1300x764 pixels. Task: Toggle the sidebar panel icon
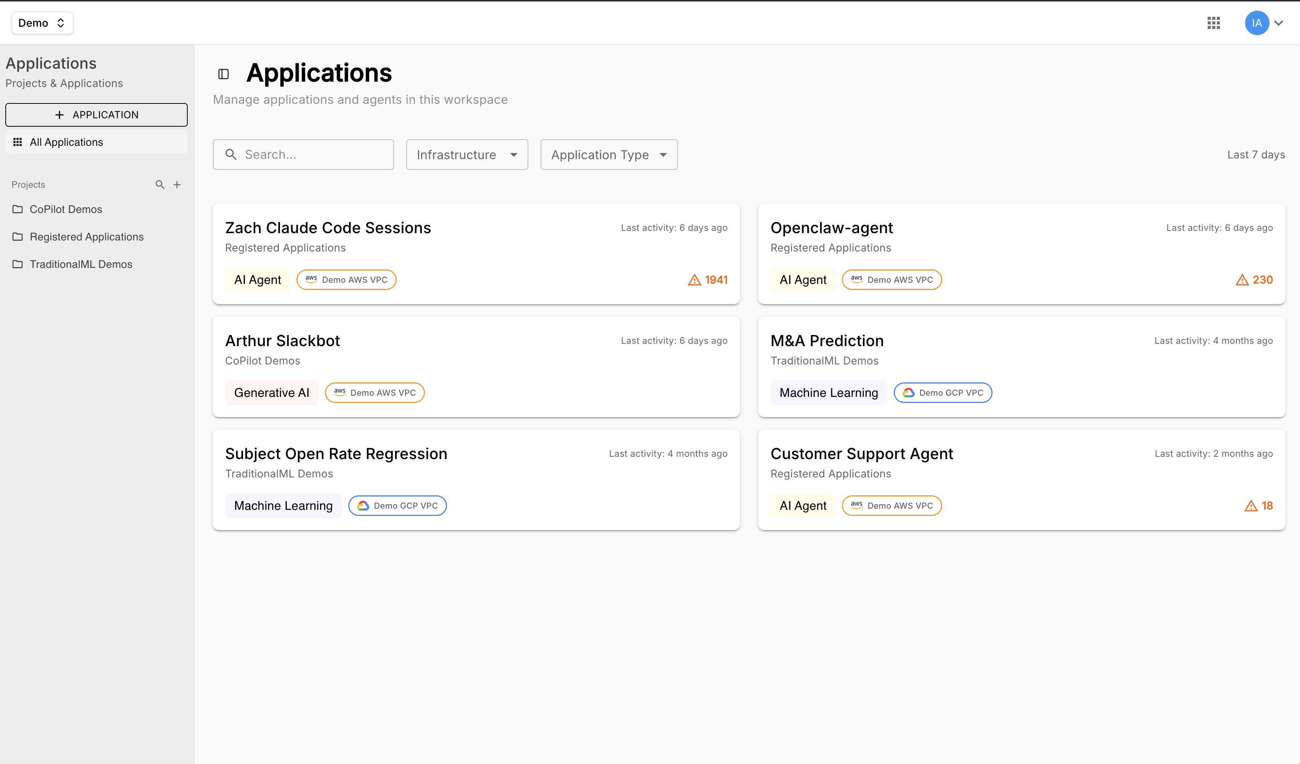tap(224, 74)
